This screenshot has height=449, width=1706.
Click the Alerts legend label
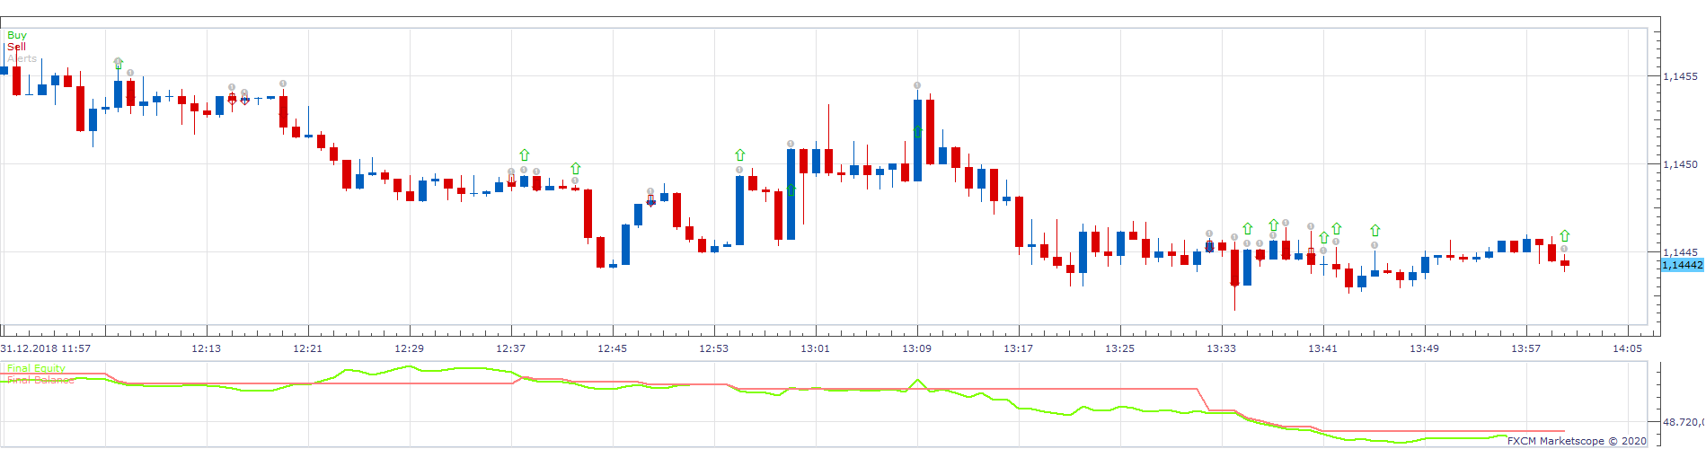pyautogui.click(x=22, y=58)
